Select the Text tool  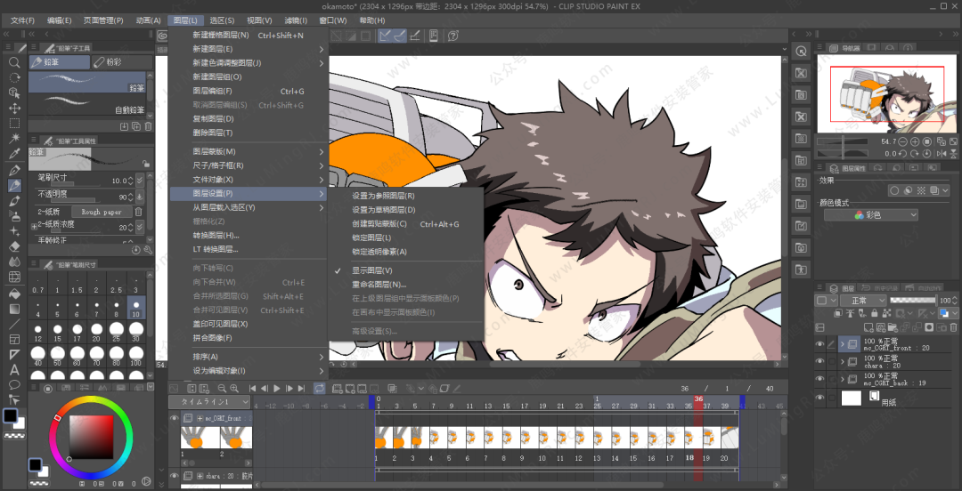[x=15, y=370]
